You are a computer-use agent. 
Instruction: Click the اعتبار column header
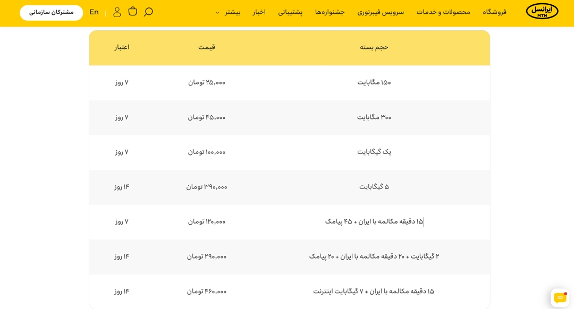[123, 47]
